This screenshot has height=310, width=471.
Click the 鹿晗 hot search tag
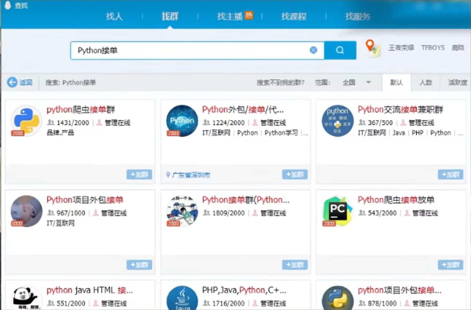458,48
